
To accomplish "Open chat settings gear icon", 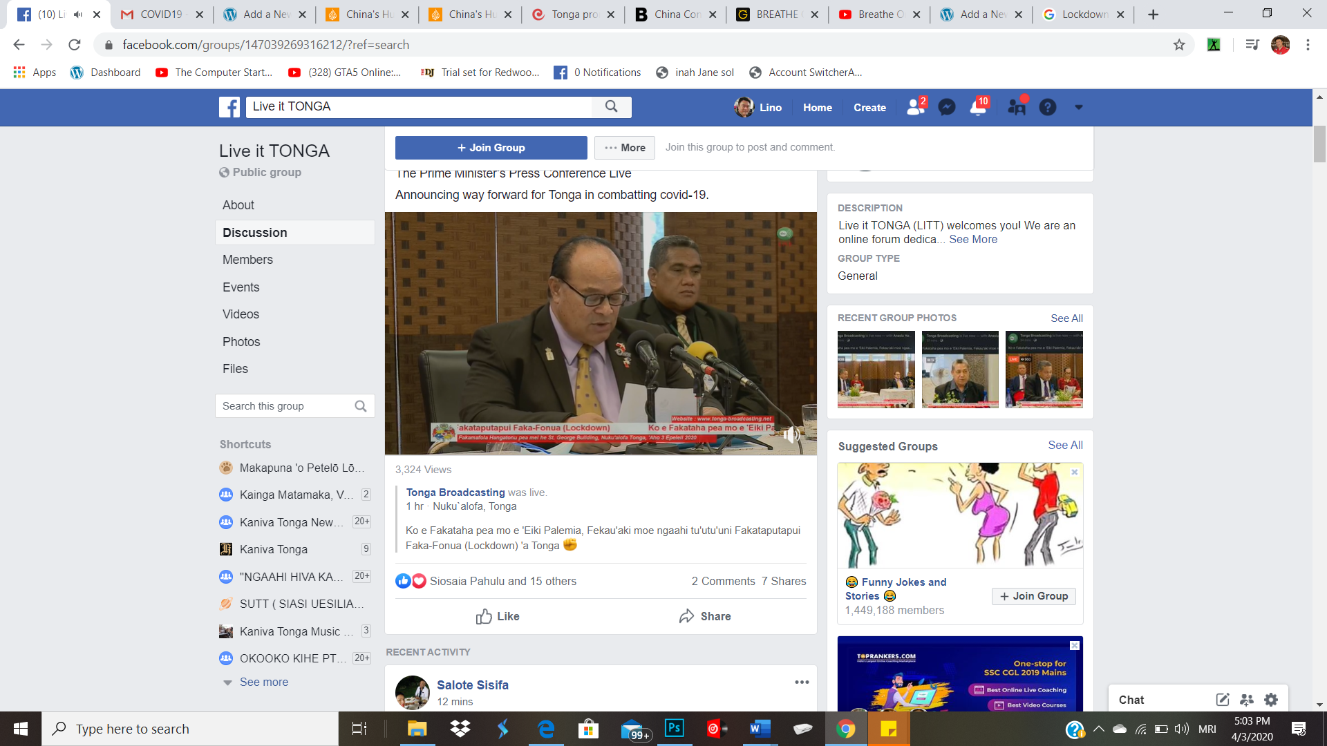I will pos(1270,700).
